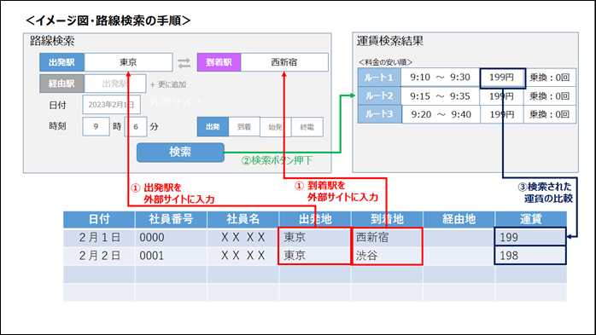Viewport: 596px width, 335px height.
Task: Click the minute field showing 6
Action: 136,127
